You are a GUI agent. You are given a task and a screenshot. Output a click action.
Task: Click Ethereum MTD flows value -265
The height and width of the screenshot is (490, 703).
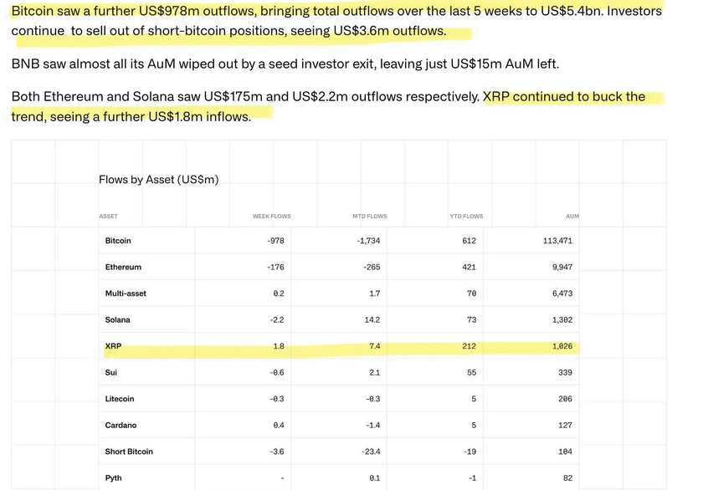pyautogui.click(x=372, y=268)
